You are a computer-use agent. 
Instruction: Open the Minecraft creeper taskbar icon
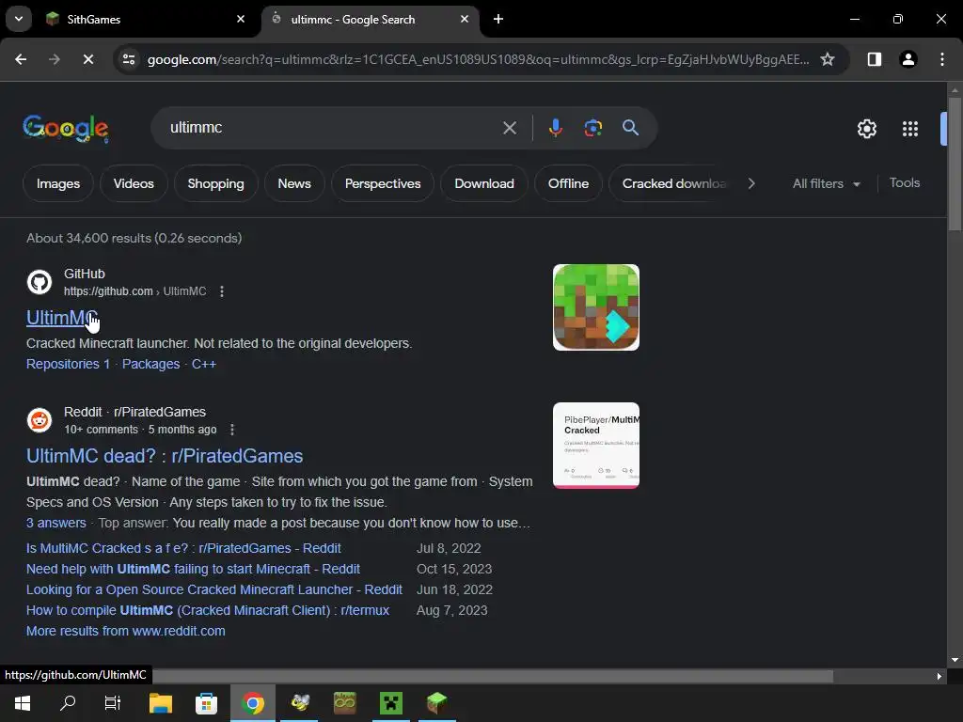[x=390, y=703]
